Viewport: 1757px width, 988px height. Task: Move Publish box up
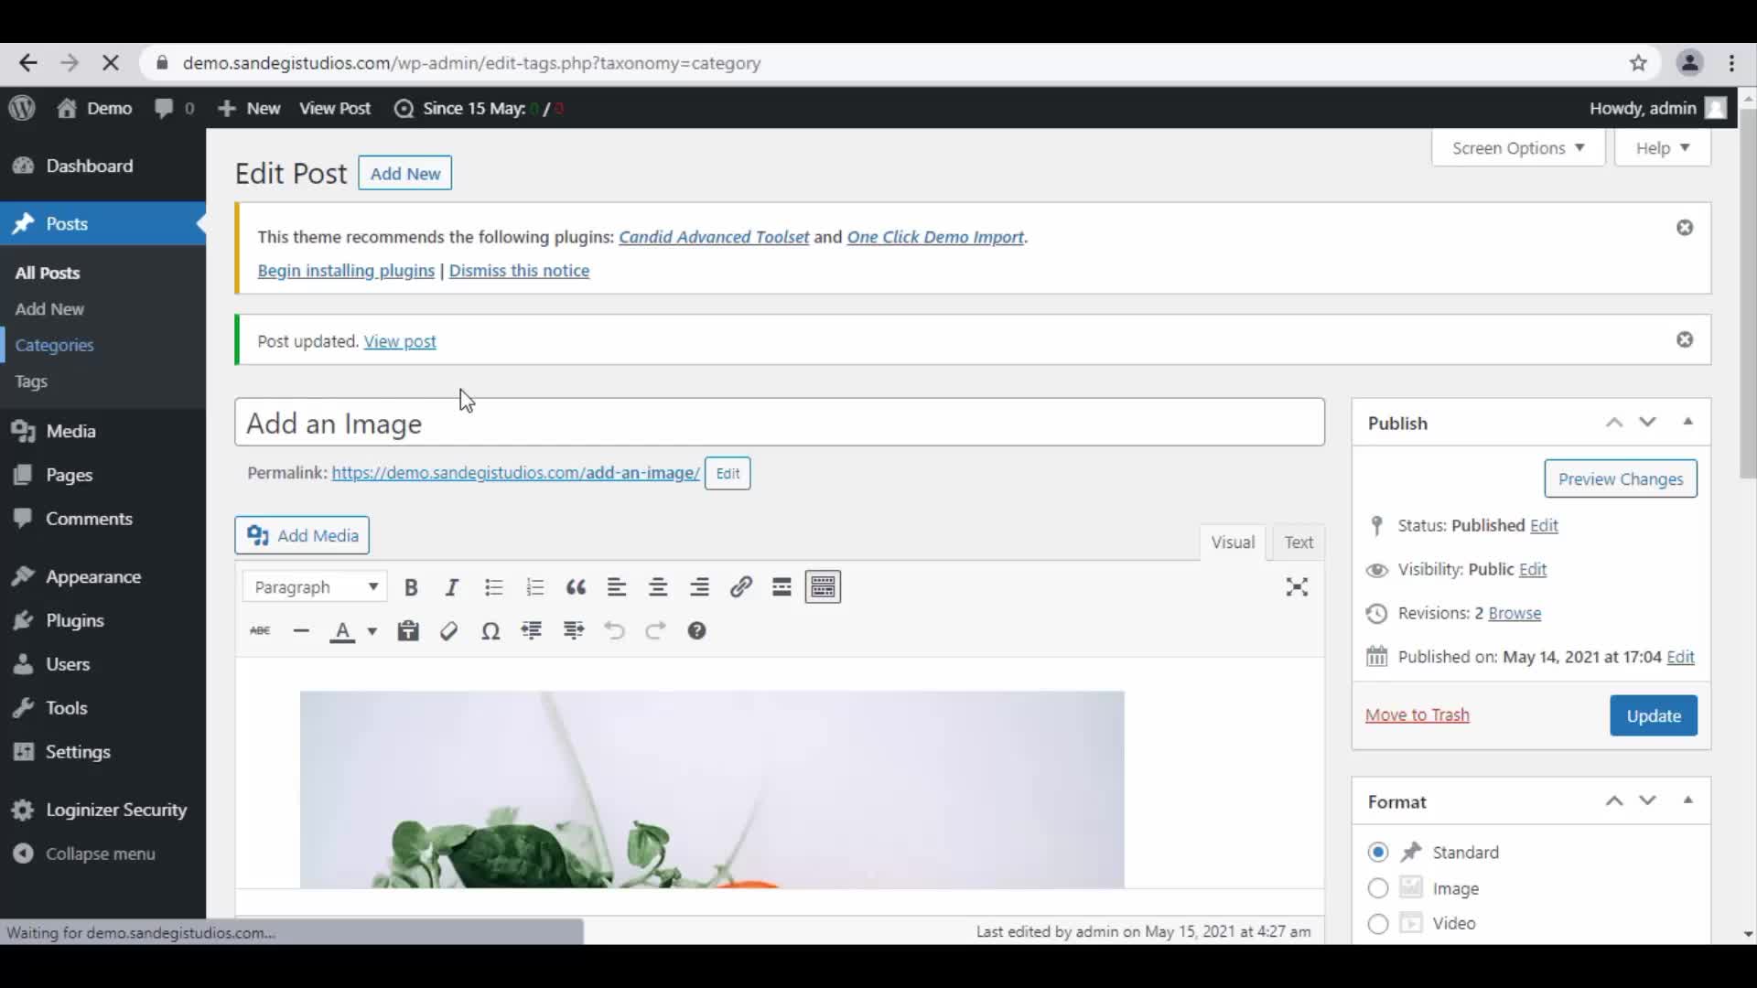coord(1614,423)
